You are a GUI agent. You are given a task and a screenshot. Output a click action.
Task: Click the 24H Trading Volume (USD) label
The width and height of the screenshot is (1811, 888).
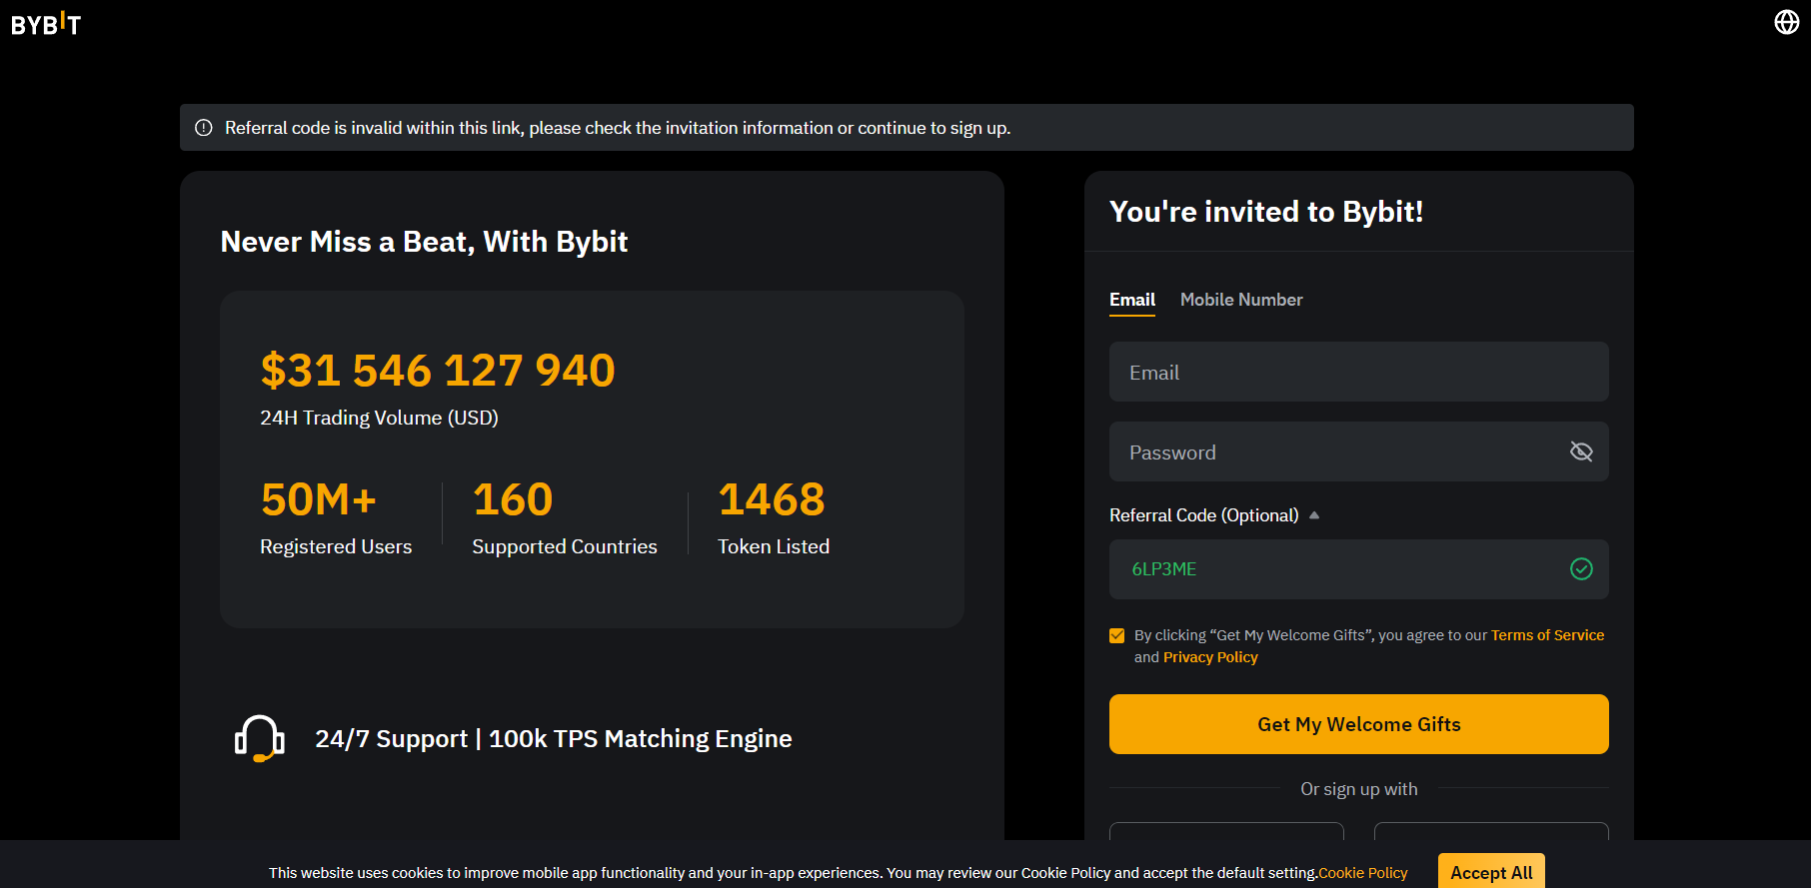point(379,418)
